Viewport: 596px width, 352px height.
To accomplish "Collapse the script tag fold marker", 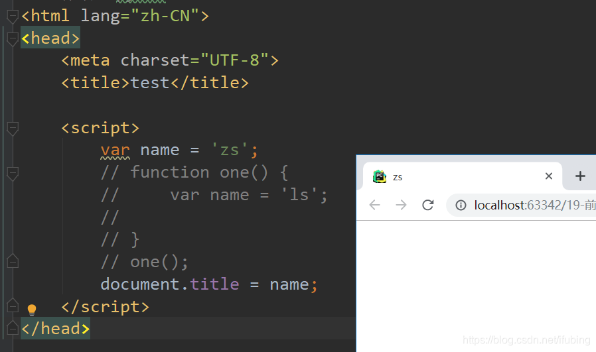I will 12,129.
